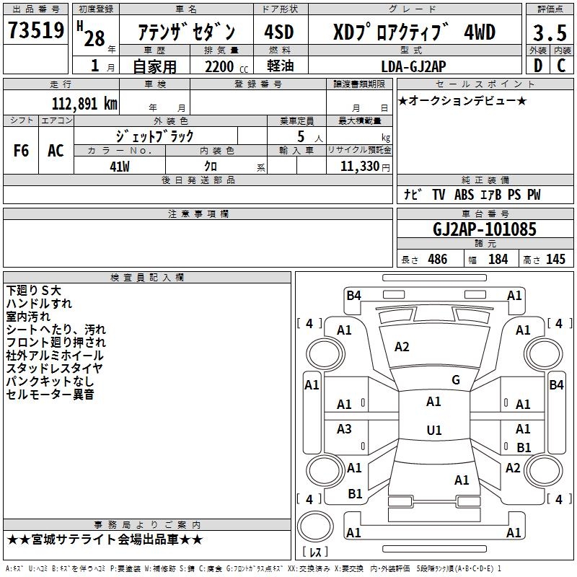
Task: Click the ナビ equipment entry
Action: 413,194
